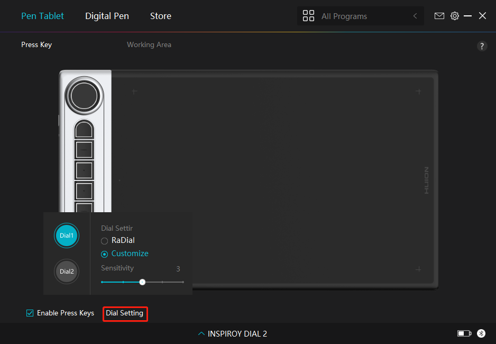Check the battery level icon
The width and height of the screenshot is (496, 344).
(464, 333)
